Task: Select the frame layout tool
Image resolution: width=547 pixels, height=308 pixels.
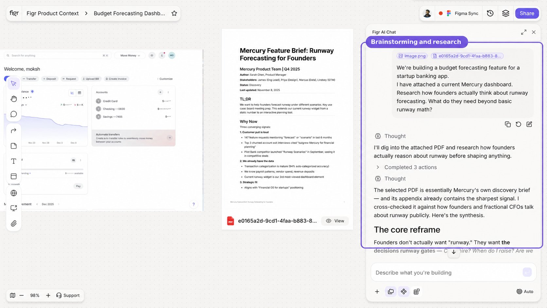Action: pos(14,176)
